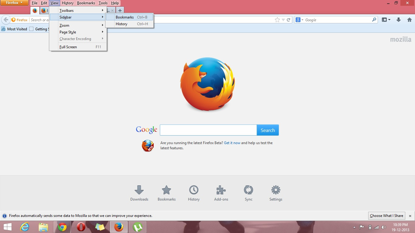The image size is (415, 233).
Task: Click the blue Search button
Action: [268, 130]
